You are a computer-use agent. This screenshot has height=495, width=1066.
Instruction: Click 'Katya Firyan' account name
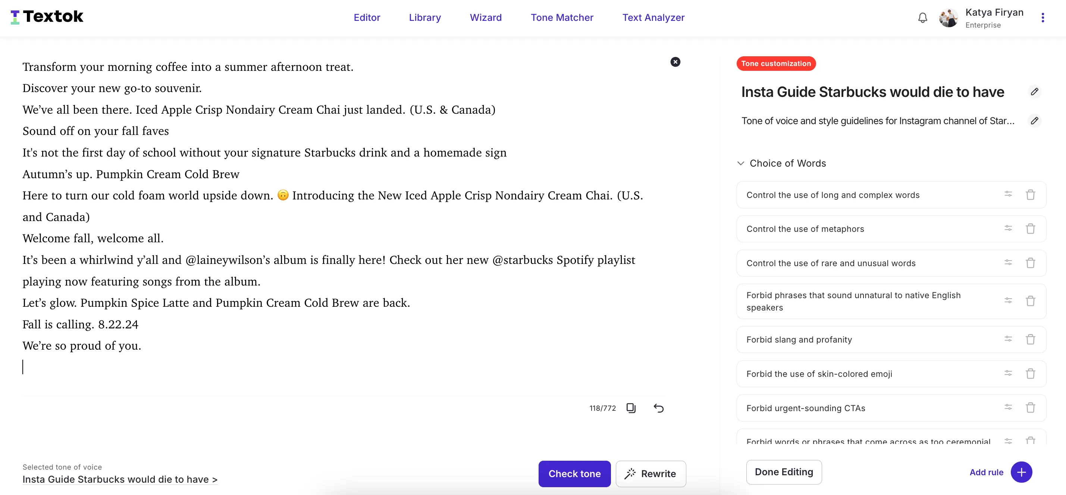coord(994,12)
